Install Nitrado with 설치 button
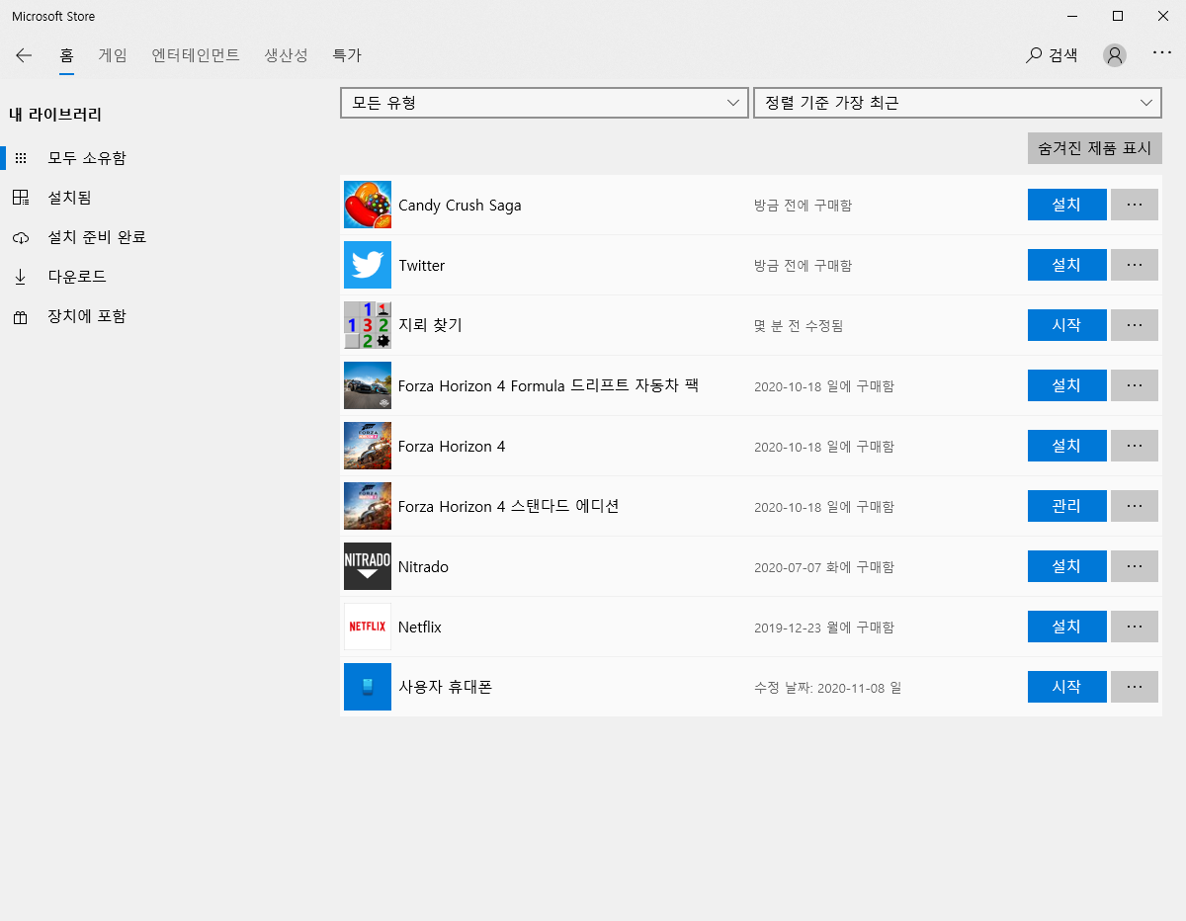1186x921 pixels. click(1067, 566)
